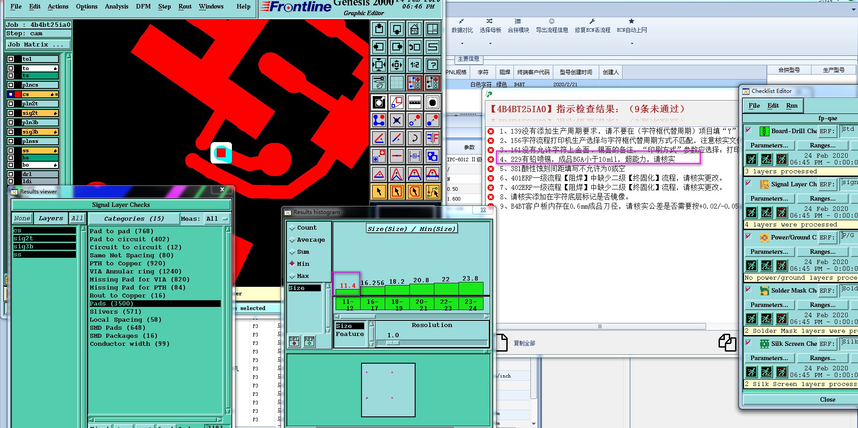Select the Count radio option

coord(292,228)
